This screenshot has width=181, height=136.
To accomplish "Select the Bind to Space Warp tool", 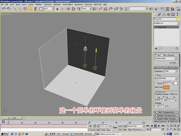I will (25, 9).
